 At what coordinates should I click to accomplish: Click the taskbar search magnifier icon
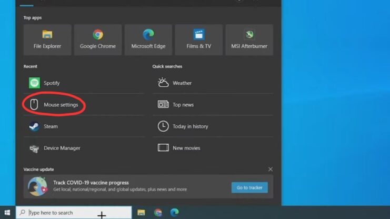tap(23, 212)
